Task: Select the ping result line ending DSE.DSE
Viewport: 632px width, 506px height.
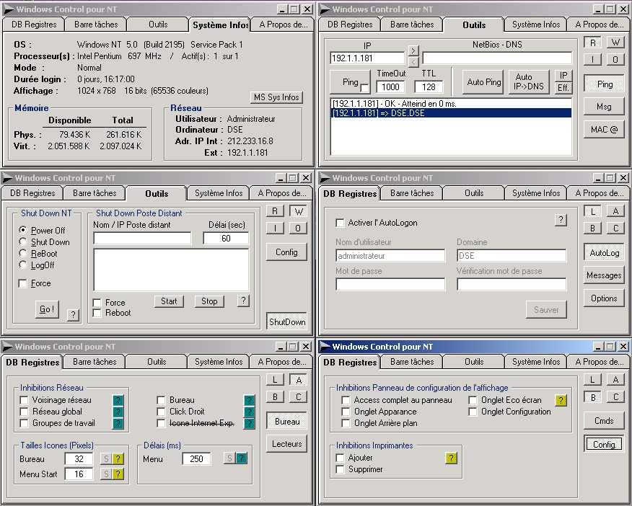Action: [x=450, y=113]
